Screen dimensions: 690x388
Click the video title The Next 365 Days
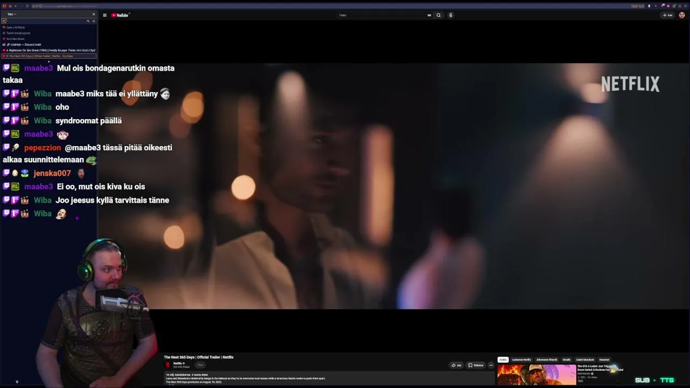point(198,357)
